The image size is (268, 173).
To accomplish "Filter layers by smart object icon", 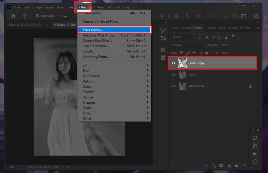I will [x=227, y=37].
